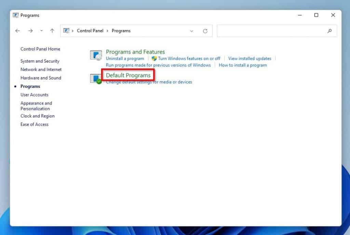
Task: Open Programs and Features heading
Action: point(135,52)
